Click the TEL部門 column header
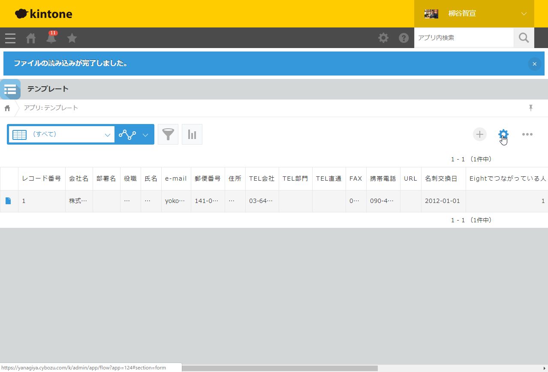This screenshot has height=372, width=548. click(295, 178)
